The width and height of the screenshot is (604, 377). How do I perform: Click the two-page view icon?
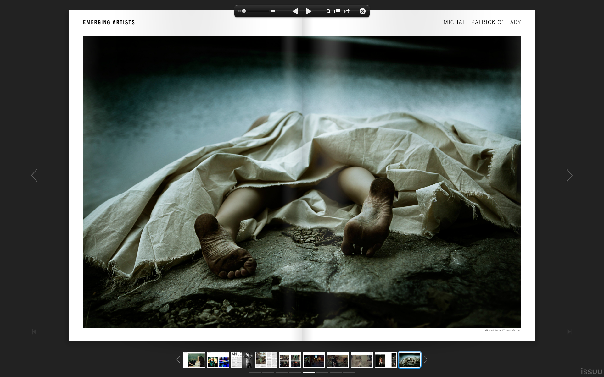coord(273,11)
